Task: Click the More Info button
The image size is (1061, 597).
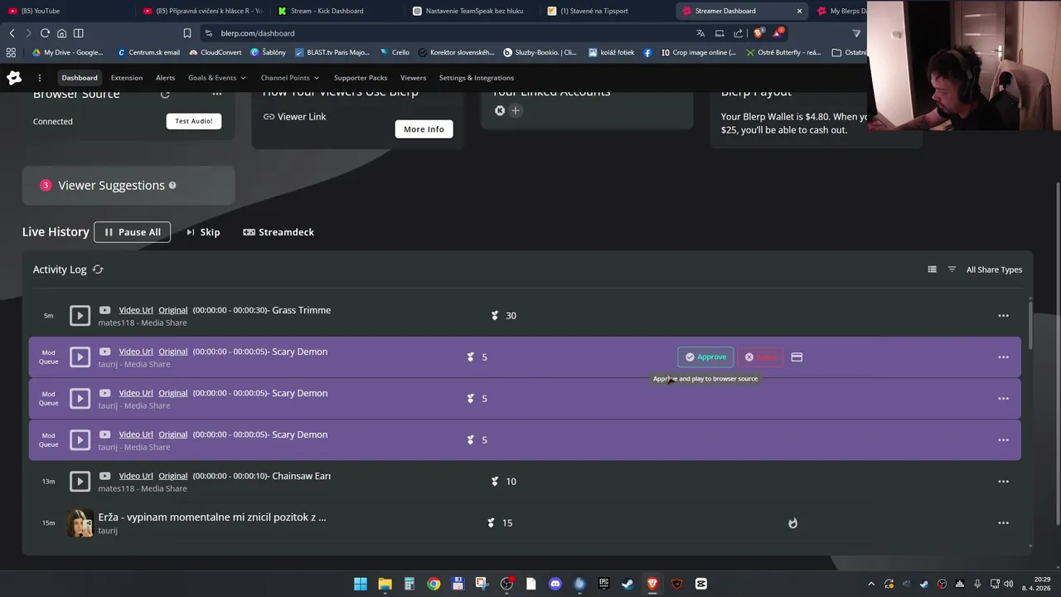Action: coord(424,129)
